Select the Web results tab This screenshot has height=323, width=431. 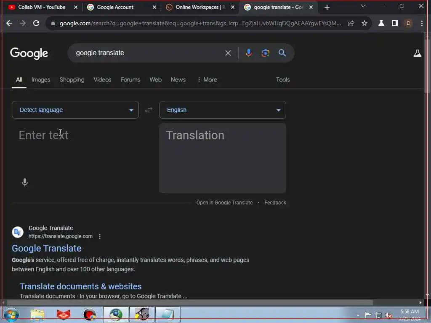156,79
